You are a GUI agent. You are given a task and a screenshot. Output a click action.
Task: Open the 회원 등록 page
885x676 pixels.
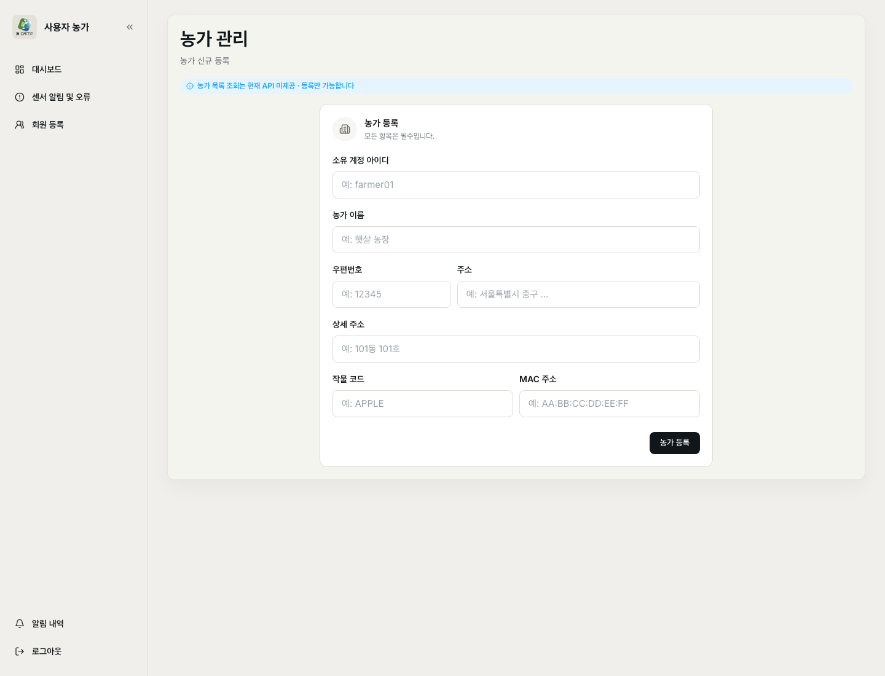coord(74,125)
